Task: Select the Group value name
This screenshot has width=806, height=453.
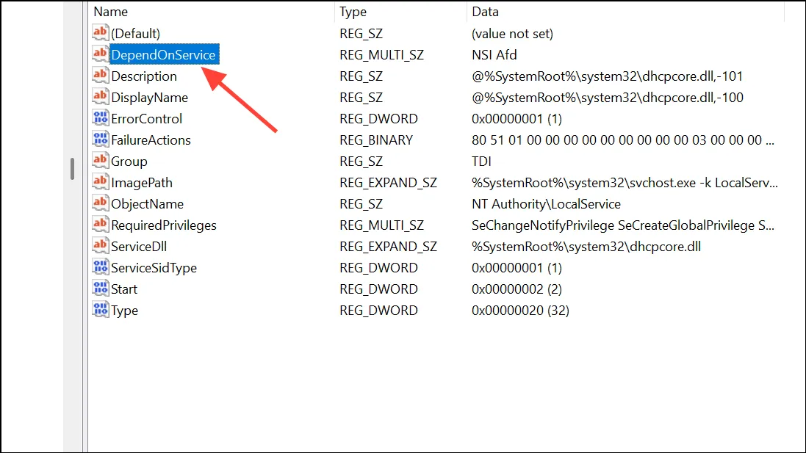Action: point(129,162)
